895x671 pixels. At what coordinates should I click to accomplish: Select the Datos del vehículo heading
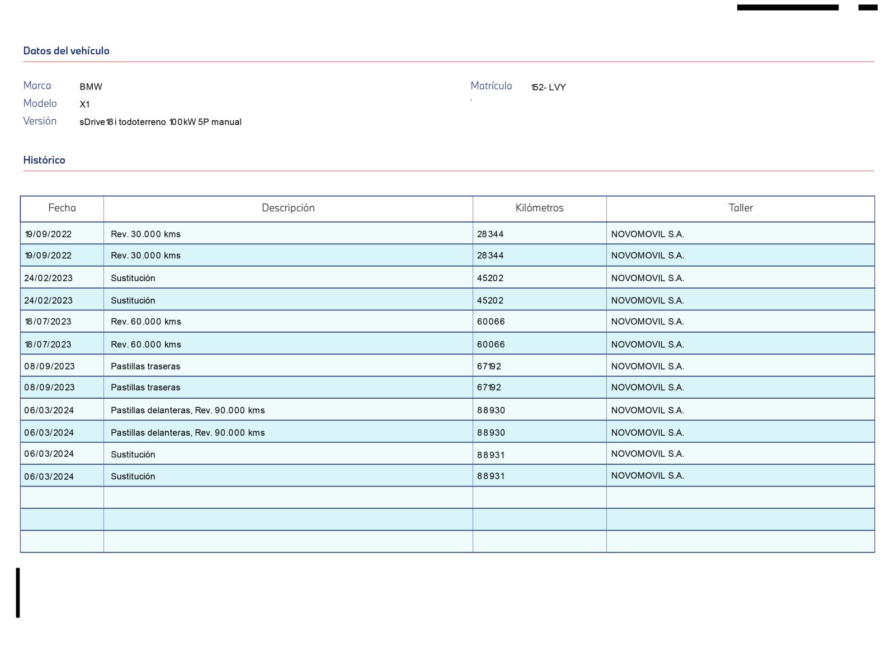coord(66,51)
